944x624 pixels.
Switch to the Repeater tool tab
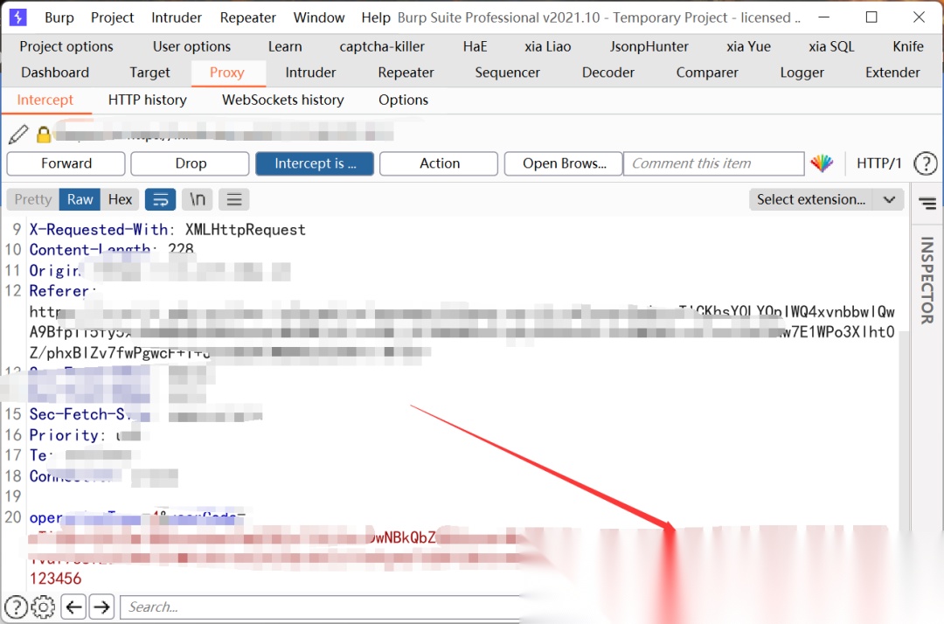coord(406,73)
